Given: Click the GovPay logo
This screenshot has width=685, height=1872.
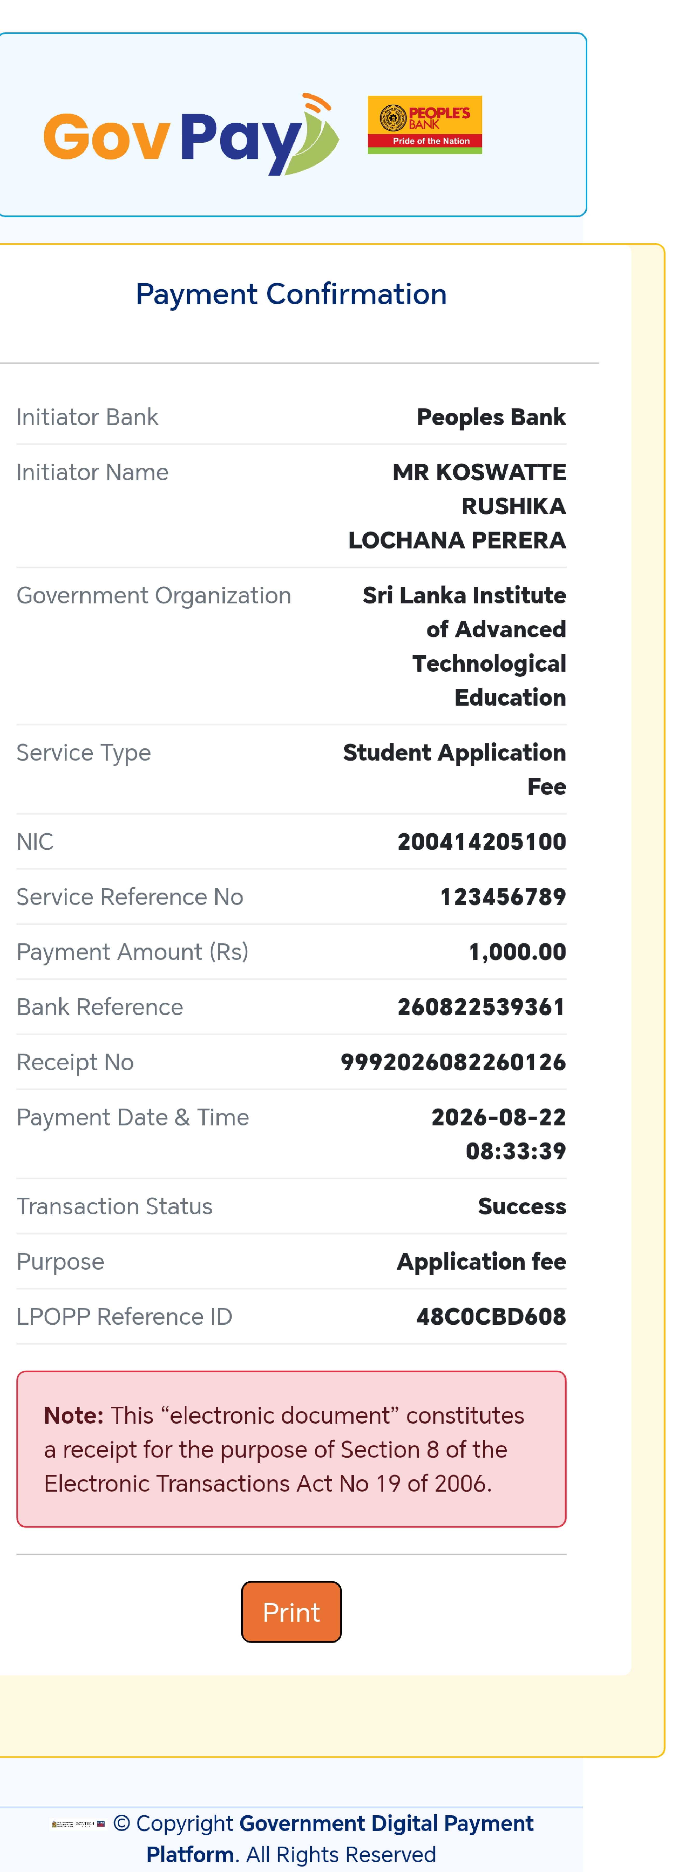Looking at the screenshot, I should (191, 134).
